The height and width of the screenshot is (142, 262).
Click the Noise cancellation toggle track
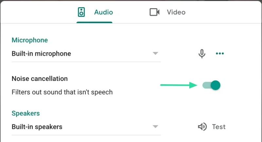[207, 85]
